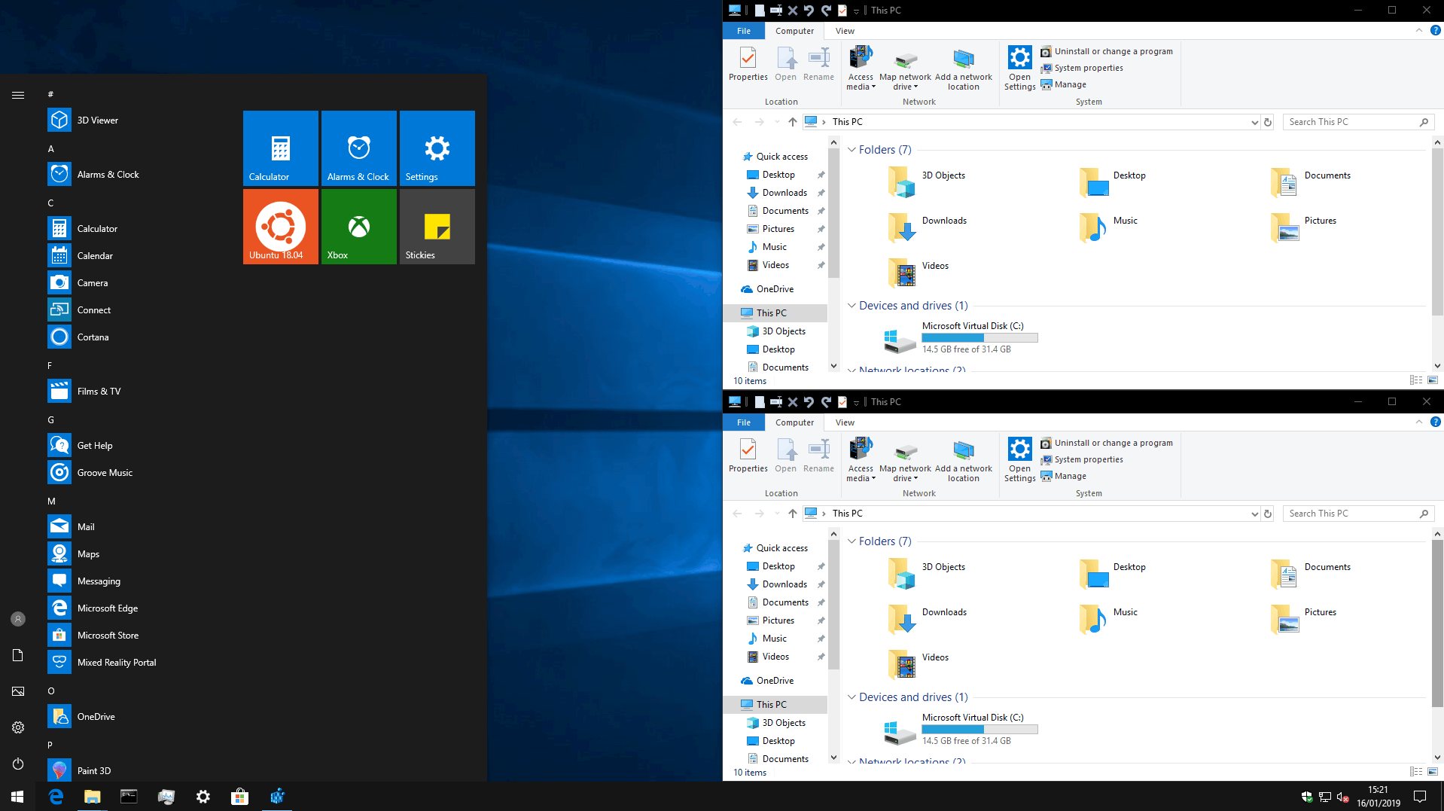Click the Power icon in Start menu

click(x=18, y=764)
